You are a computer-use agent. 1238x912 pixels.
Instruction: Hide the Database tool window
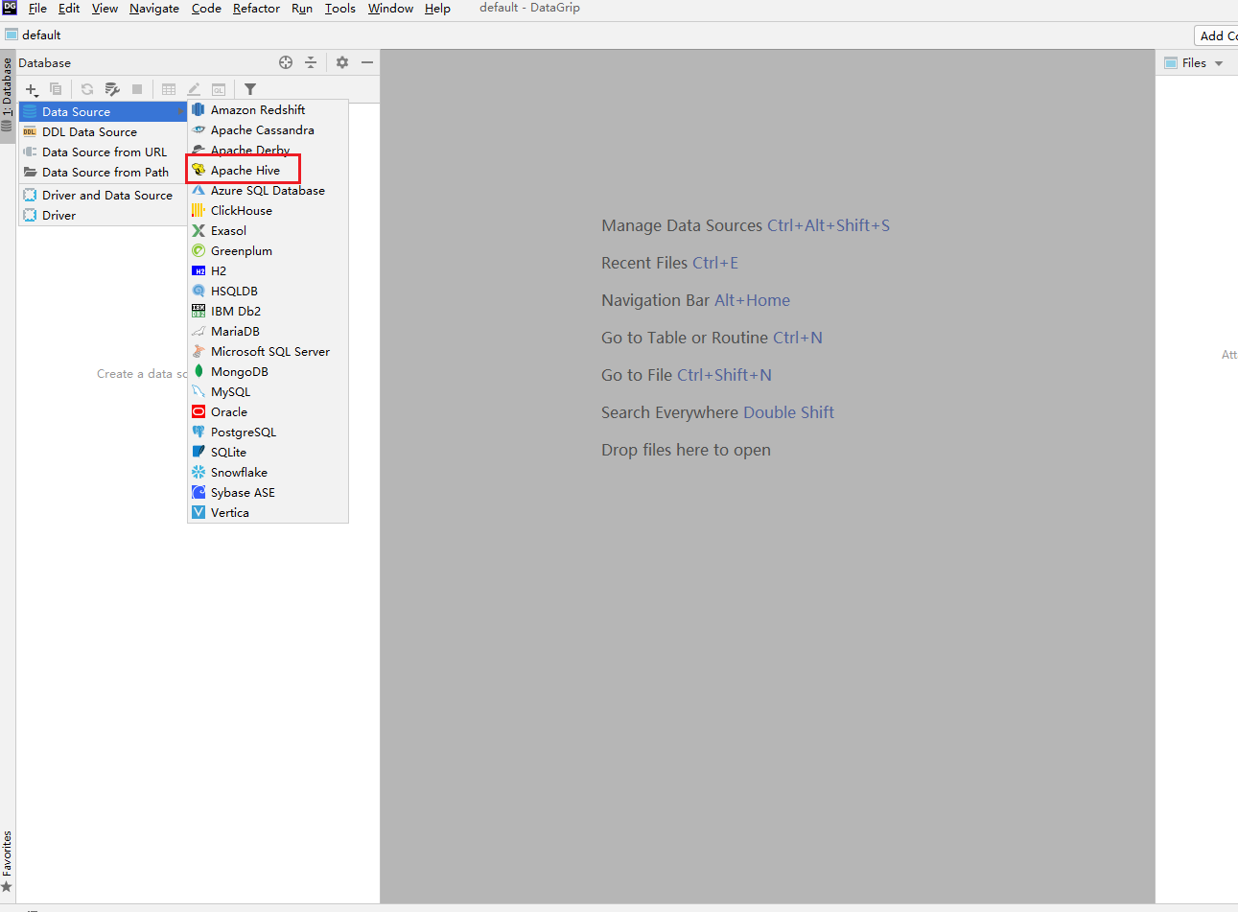(367, 62)
